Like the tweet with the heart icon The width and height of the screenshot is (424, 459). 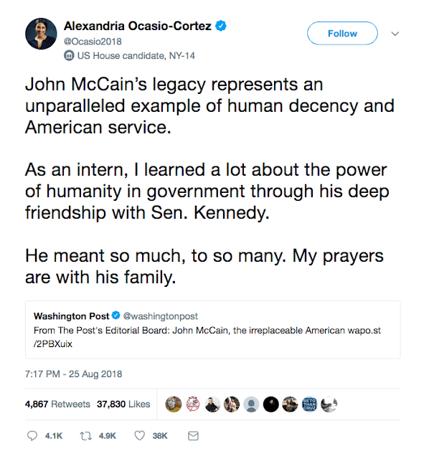pyautogui.click(x=139, y=435)
